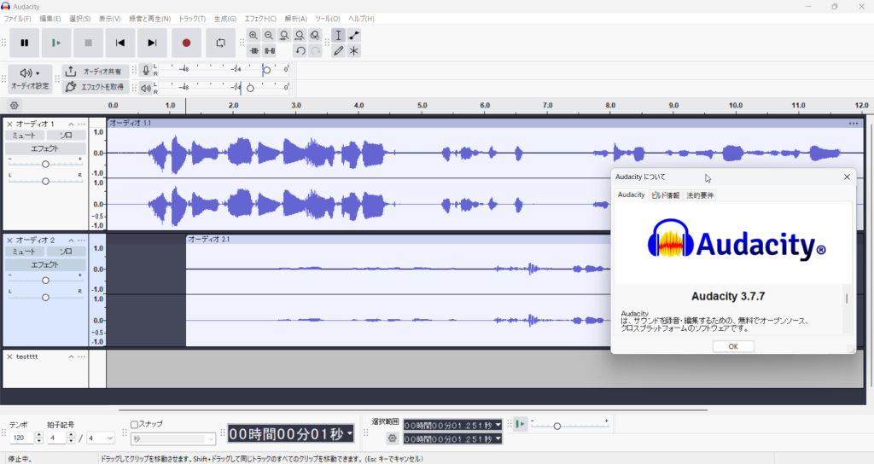Click OK in the Audacity about dialog
The image size is (874, 464).
tap(733, 346)
